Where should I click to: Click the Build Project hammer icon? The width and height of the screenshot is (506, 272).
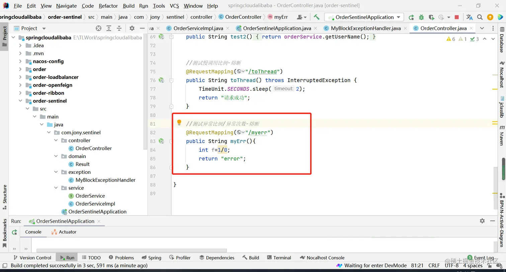(317, 17)
